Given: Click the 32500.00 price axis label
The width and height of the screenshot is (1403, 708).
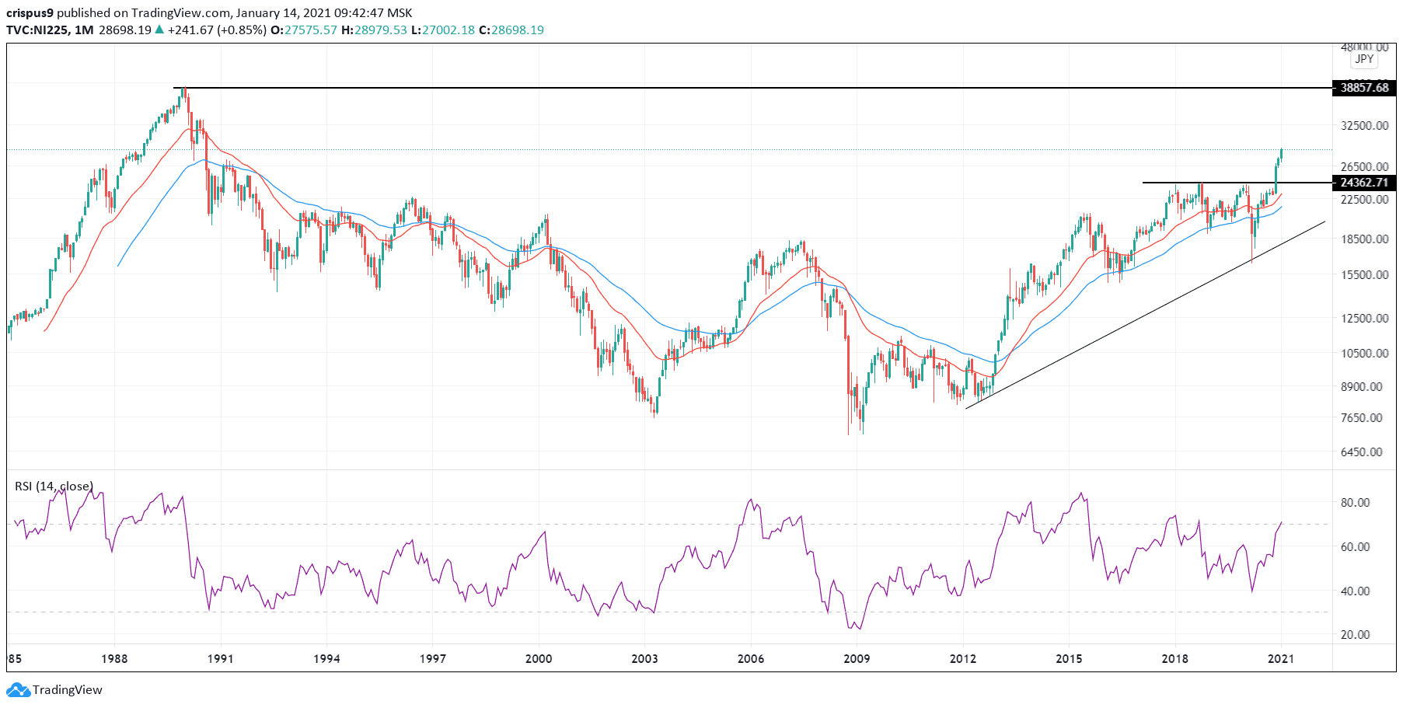Looking at the screenshot, I should click(1365, 125).
